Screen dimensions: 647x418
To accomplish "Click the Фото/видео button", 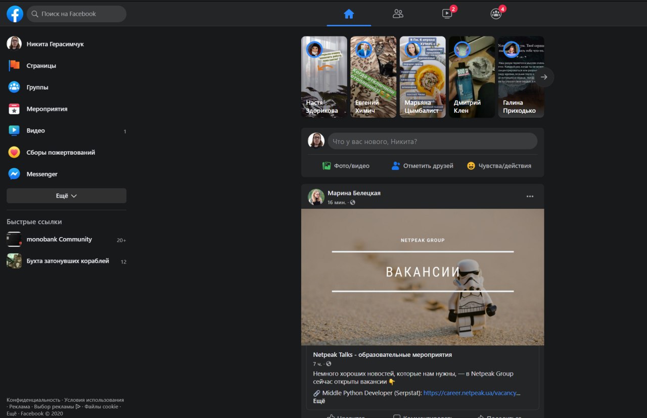I will click(x=346, y=166).
